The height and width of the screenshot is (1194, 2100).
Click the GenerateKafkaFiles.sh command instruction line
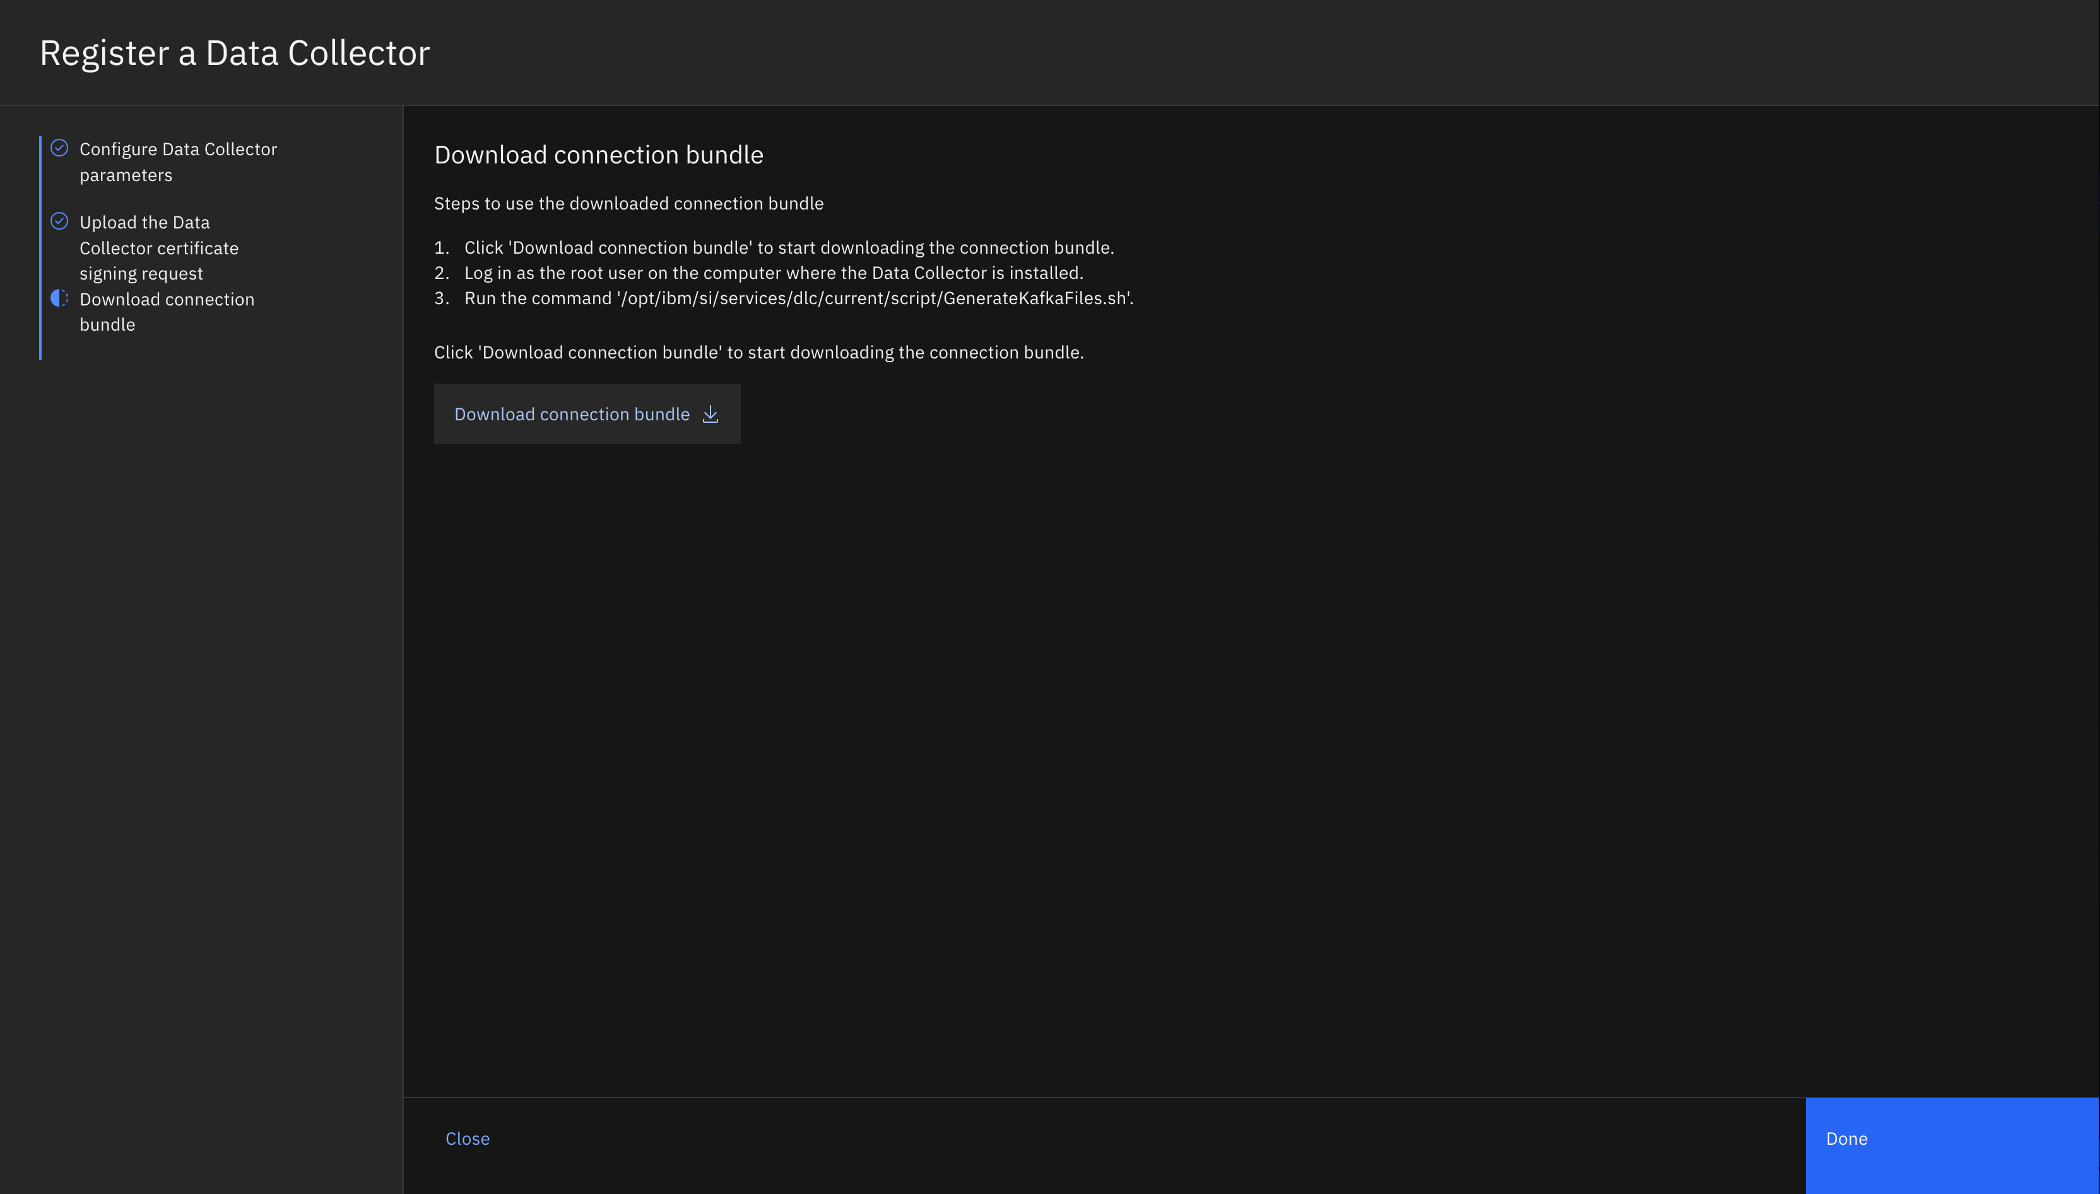(x=798, y=298)
